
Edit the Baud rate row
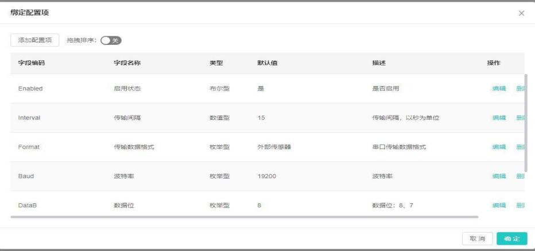click(499, 176)
